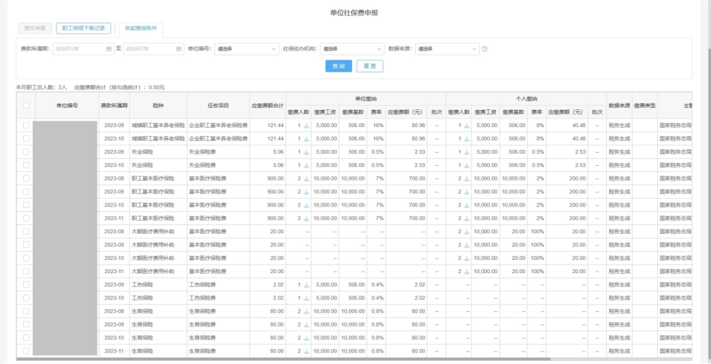
Task: Click the 重置 button
Action: pyautogui.click(x=369, y=66)
